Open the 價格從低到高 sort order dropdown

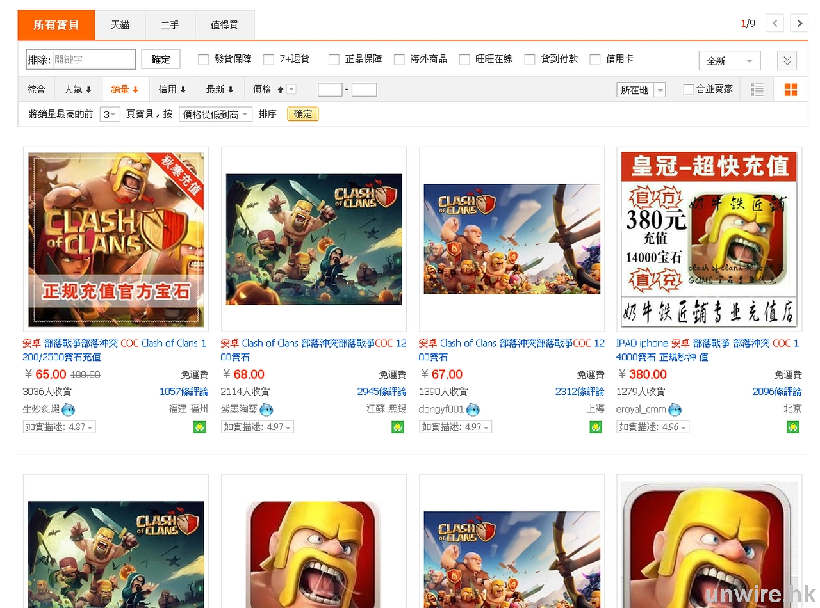point(215,115)
